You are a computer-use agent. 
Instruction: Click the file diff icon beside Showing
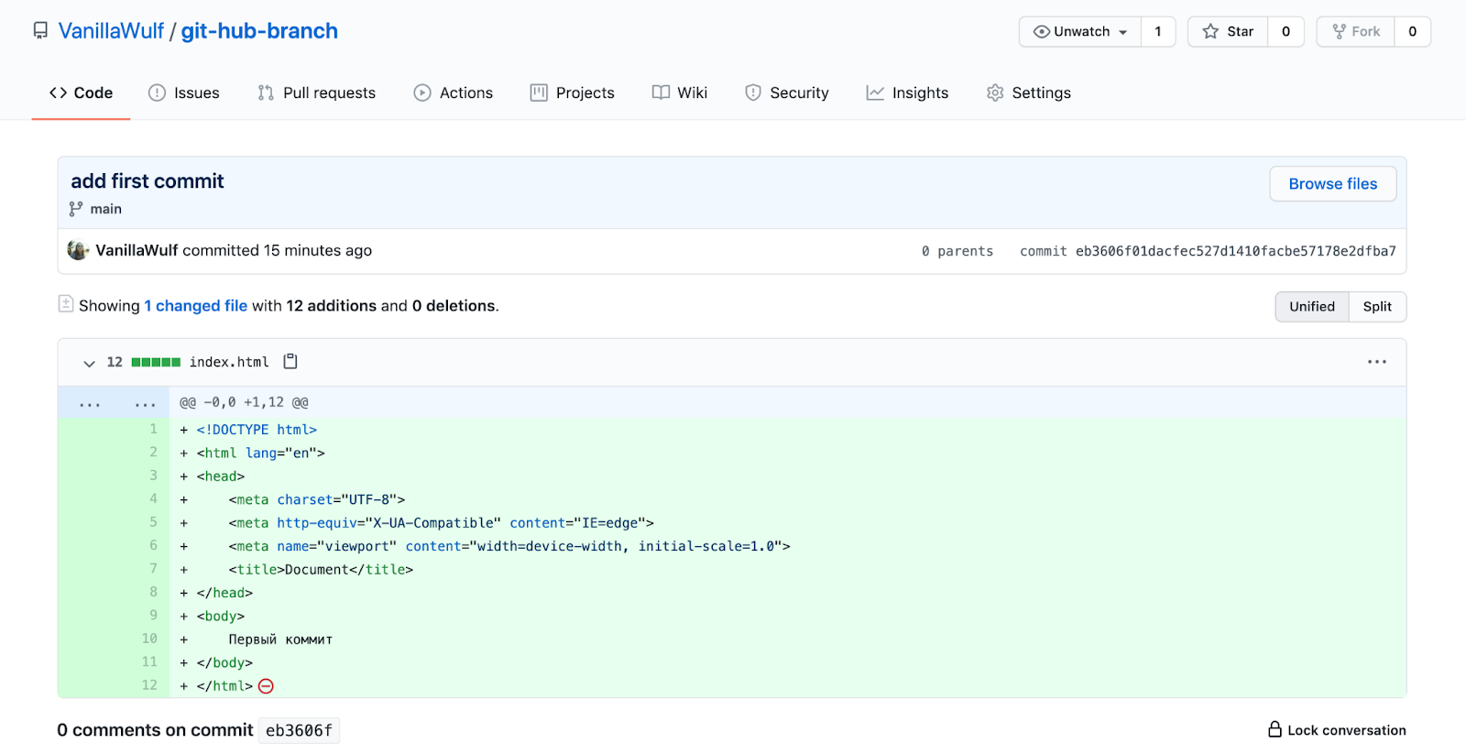point(66,303)
